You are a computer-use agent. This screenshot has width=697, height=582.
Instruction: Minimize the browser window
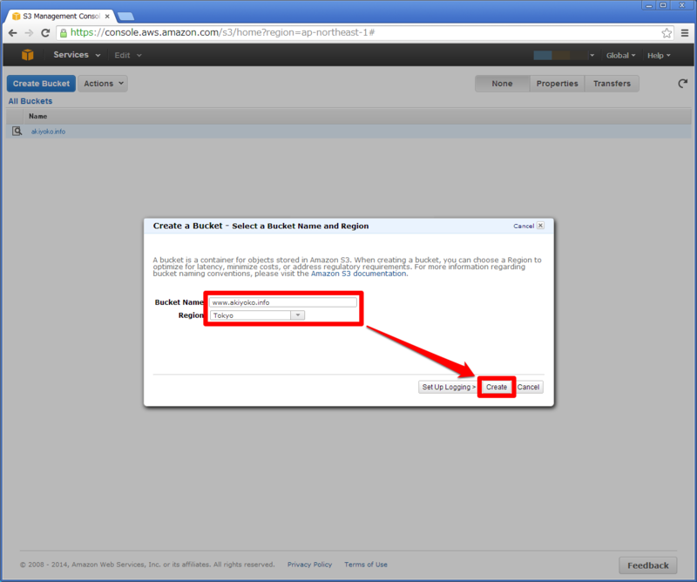pyautogui.click(x=649, y=5)
